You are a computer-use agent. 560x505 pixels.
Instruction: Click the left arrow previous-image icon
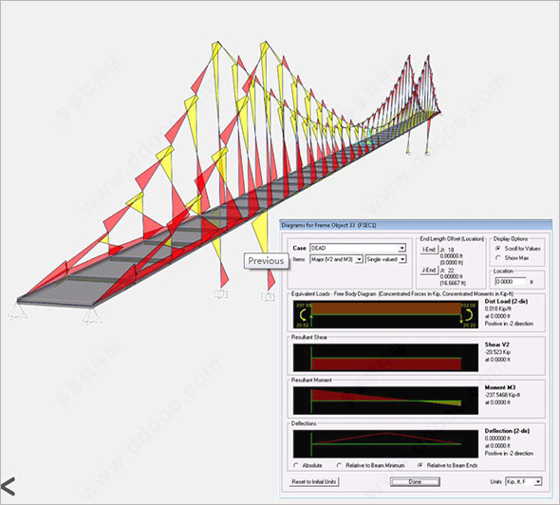8,486
